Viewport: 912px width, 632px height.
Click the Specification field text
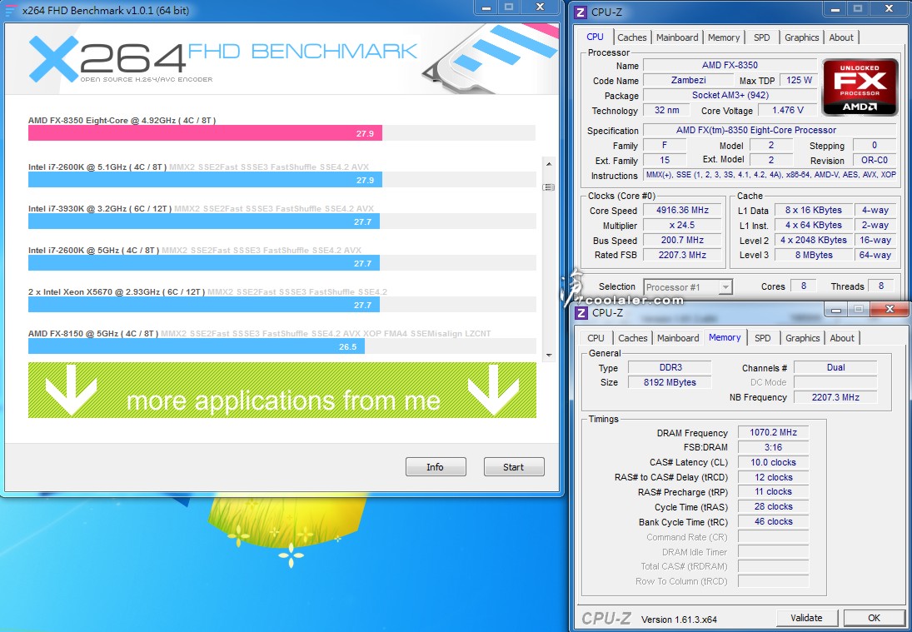pyautogui.click(x=770, y=130)
